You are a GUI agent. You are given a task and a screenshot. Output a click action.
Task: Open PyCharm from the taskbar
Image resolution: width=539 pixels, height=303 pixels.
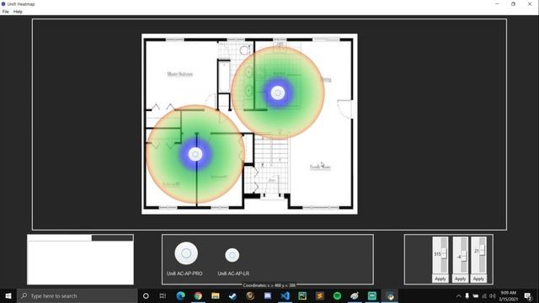302,295
